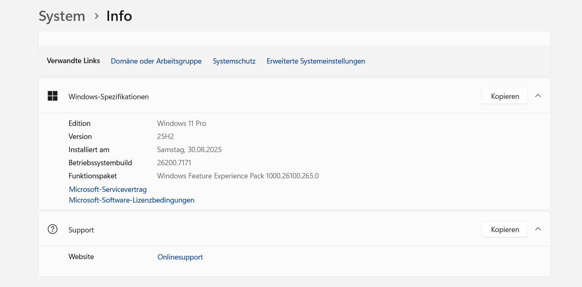The width and height of the screenshot is (582, 287).
Task: Click the Windows logo icon beside Windows-Spezifikationen
Action: click(52, 96)
